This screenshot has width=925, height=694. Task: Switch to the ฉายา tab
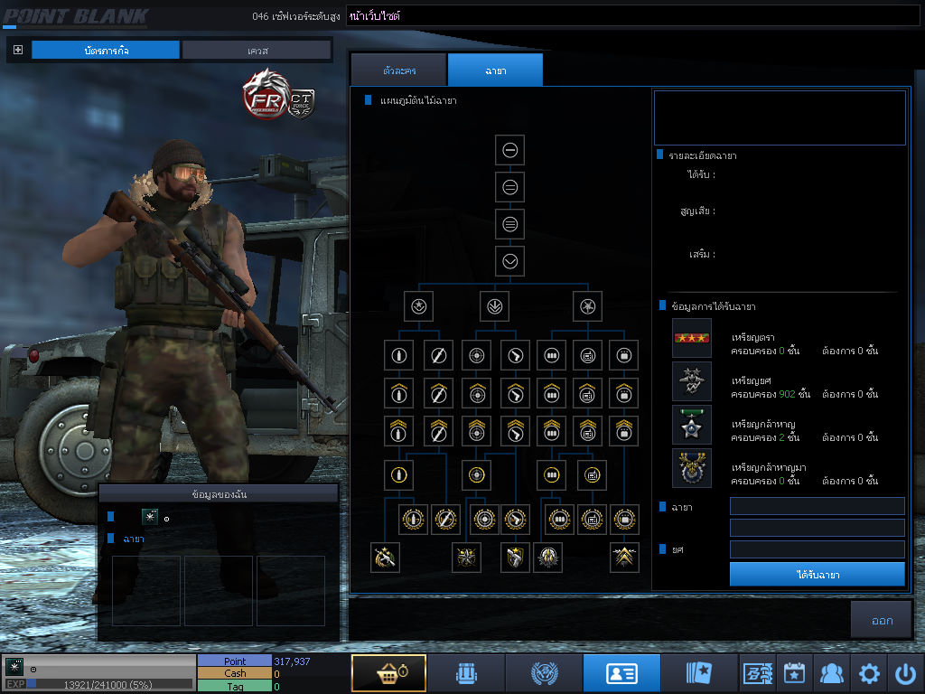coord(496,70)
